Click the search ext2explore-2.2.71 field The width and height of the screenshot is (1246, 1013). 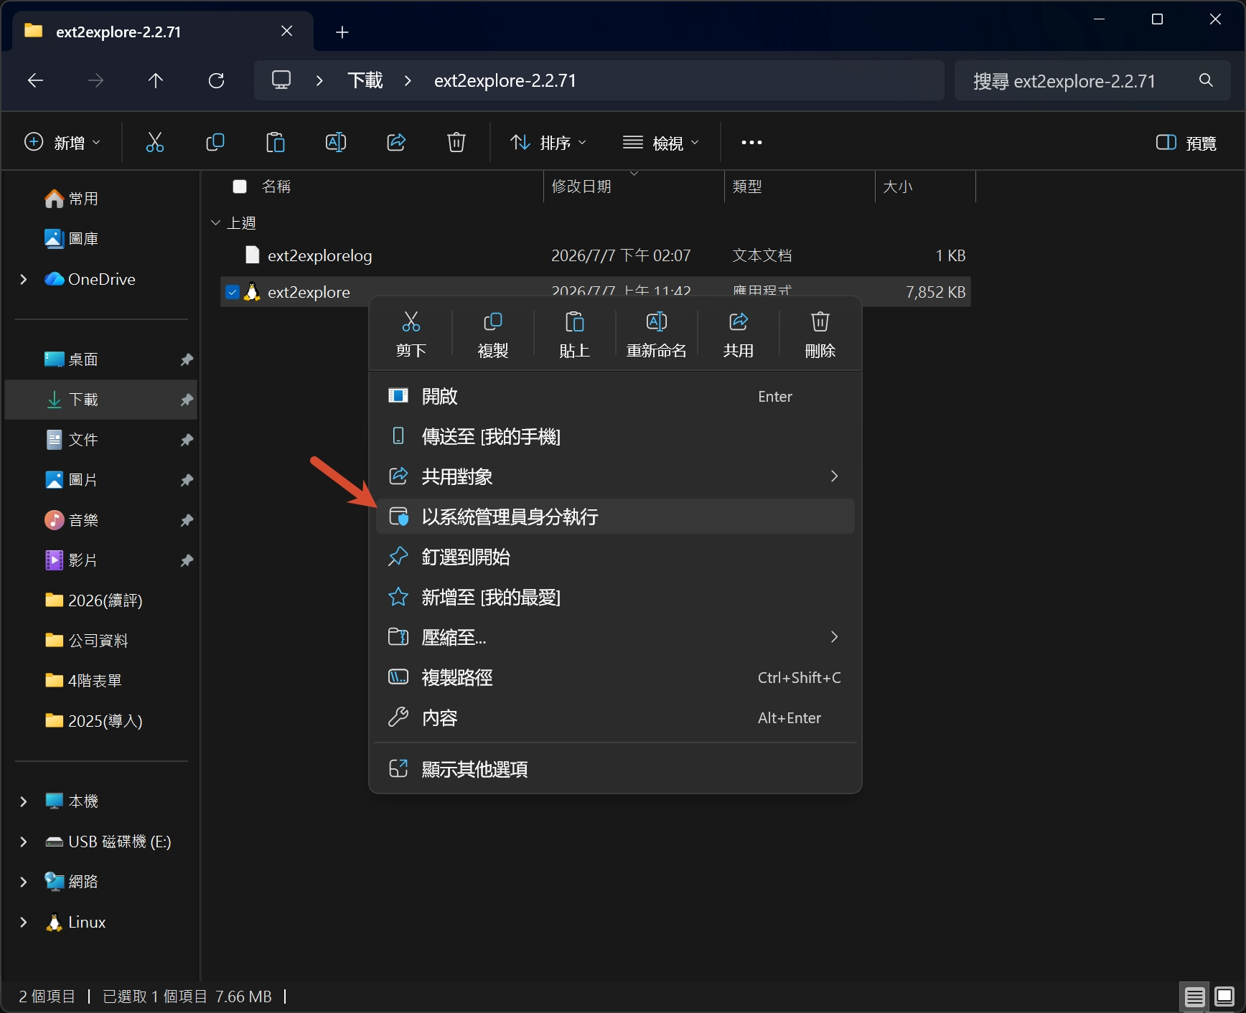pyautogui.click(x=1092, y=80)
